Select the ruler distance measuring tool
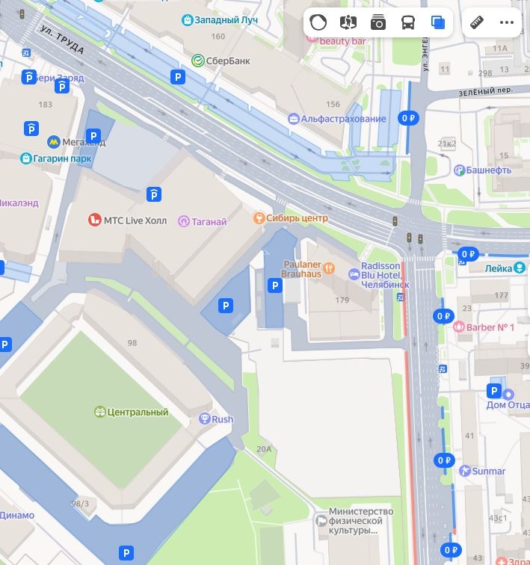The height and width of the screenshot is (565, 530). (477, 22)
